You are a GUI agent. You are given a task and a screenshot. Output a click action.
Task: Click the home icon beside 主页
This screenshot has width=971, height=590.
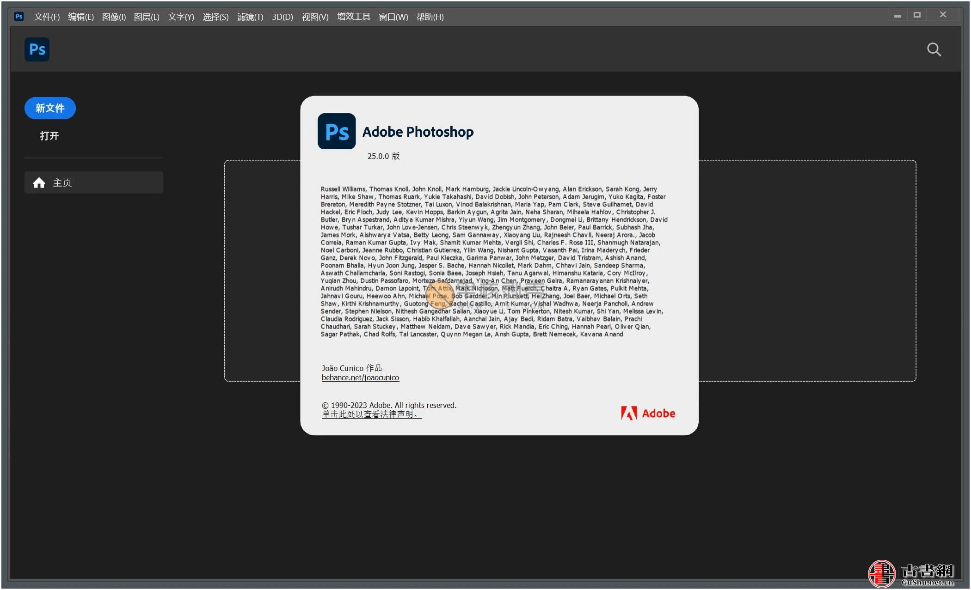pos(39,183)
